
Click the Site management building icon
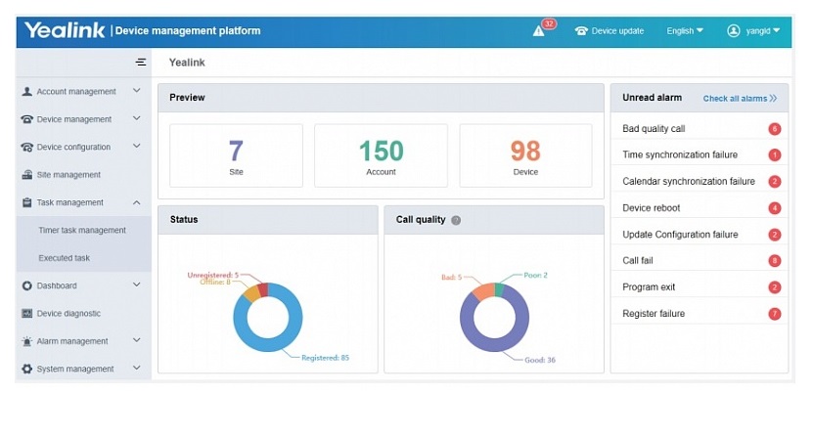(27, 175)
